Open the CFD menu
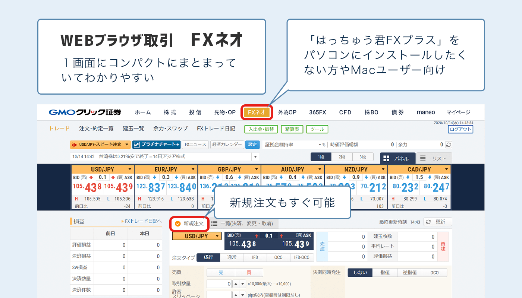 [x=345, y=112]
